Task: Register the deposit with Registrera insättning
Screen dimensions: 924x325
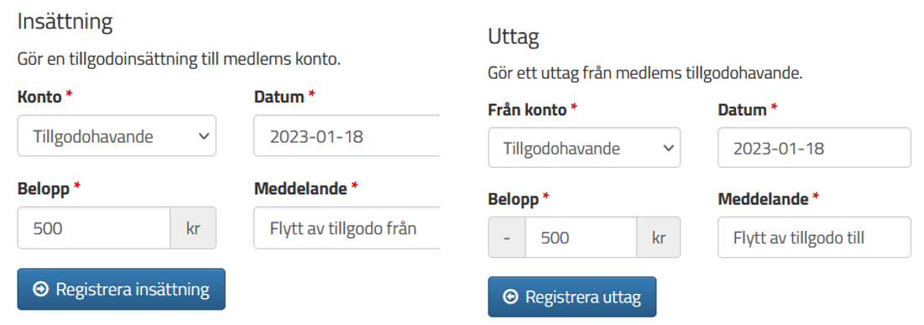Action: click(x=122, y=289)
